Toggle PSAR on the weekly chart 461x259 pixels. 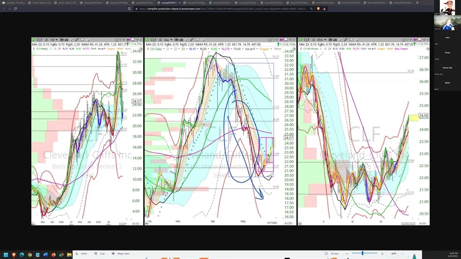point(93,49)
